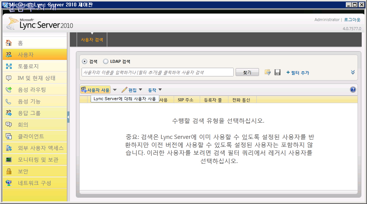Viewport: 367px width, 204px height.
Task: Select the 사용자 users icon
Action: (9, 55)
